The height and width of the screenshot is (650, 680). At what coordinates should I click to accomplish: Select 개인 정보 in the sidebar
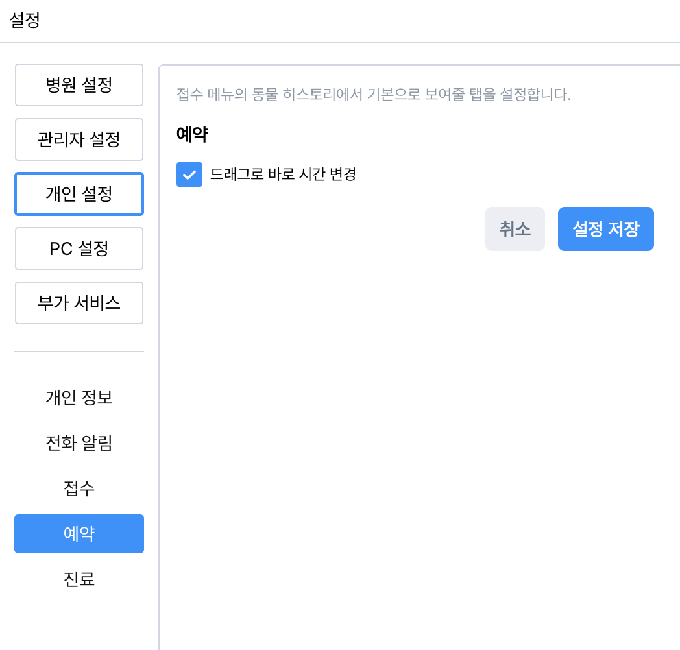click(79, 398)
